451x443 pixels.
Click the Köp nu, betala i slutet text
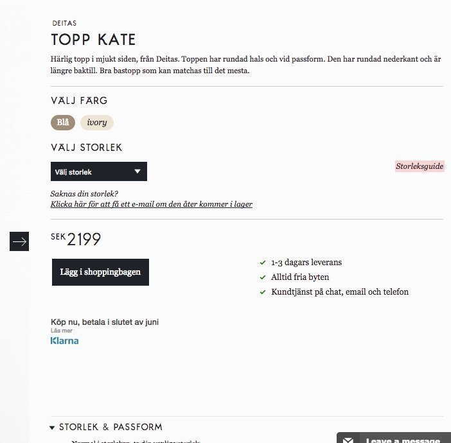pos(105,322)
